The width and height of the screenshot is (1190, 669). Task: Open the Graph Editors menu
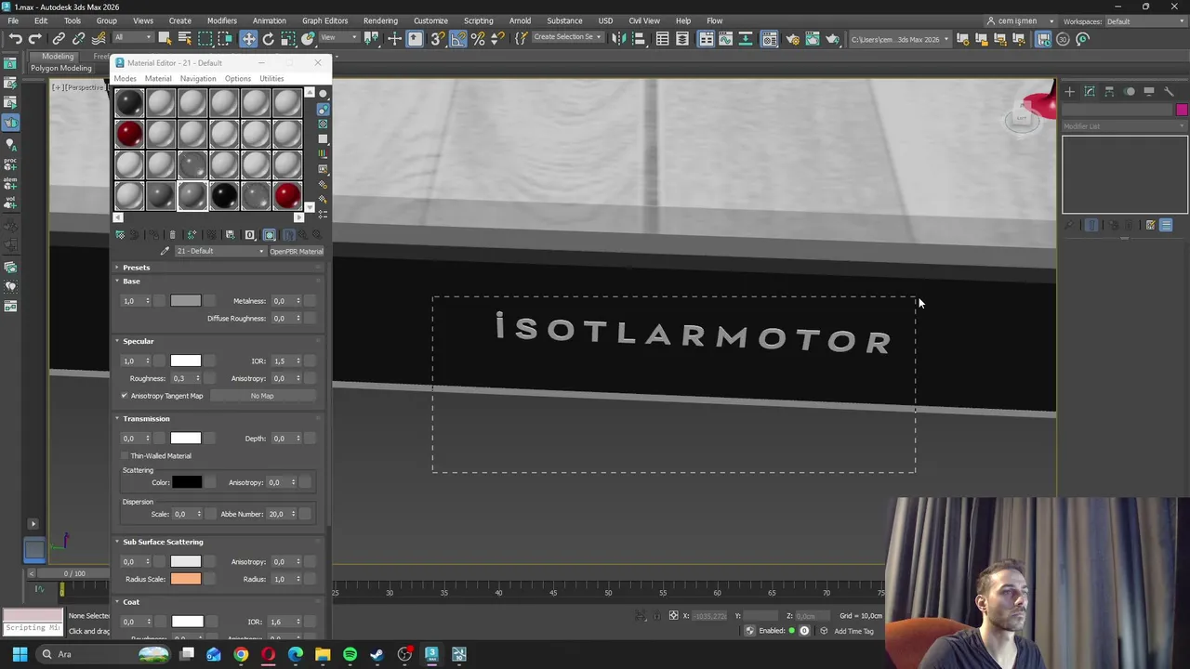click(x=324, y=20)
